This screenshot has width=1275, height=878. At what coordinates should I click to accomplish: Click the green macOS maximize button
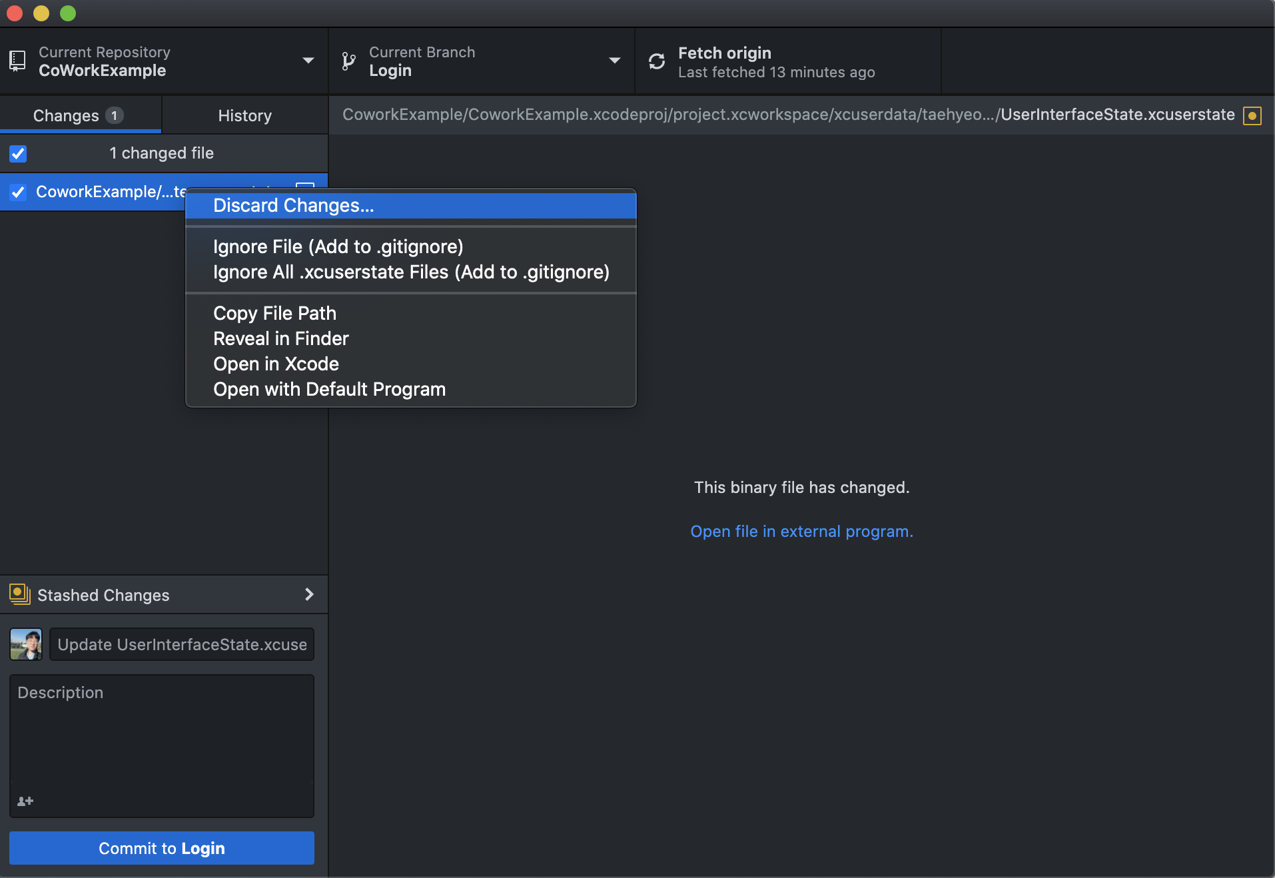68,13
